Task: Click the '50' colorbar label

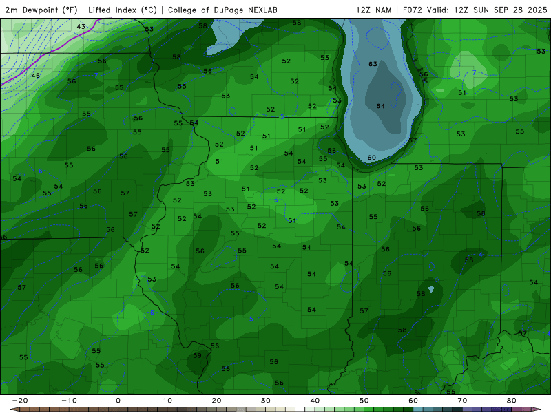Action: pyautogui.click(x=364, y=401)
